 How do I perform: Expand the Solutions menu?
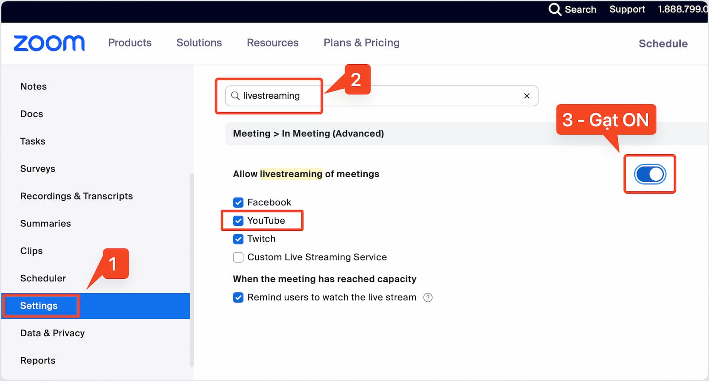coord(199,43)
